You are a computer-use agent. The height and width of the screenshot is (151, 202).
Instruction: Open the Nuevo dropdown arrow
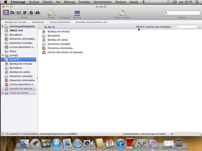55,15
